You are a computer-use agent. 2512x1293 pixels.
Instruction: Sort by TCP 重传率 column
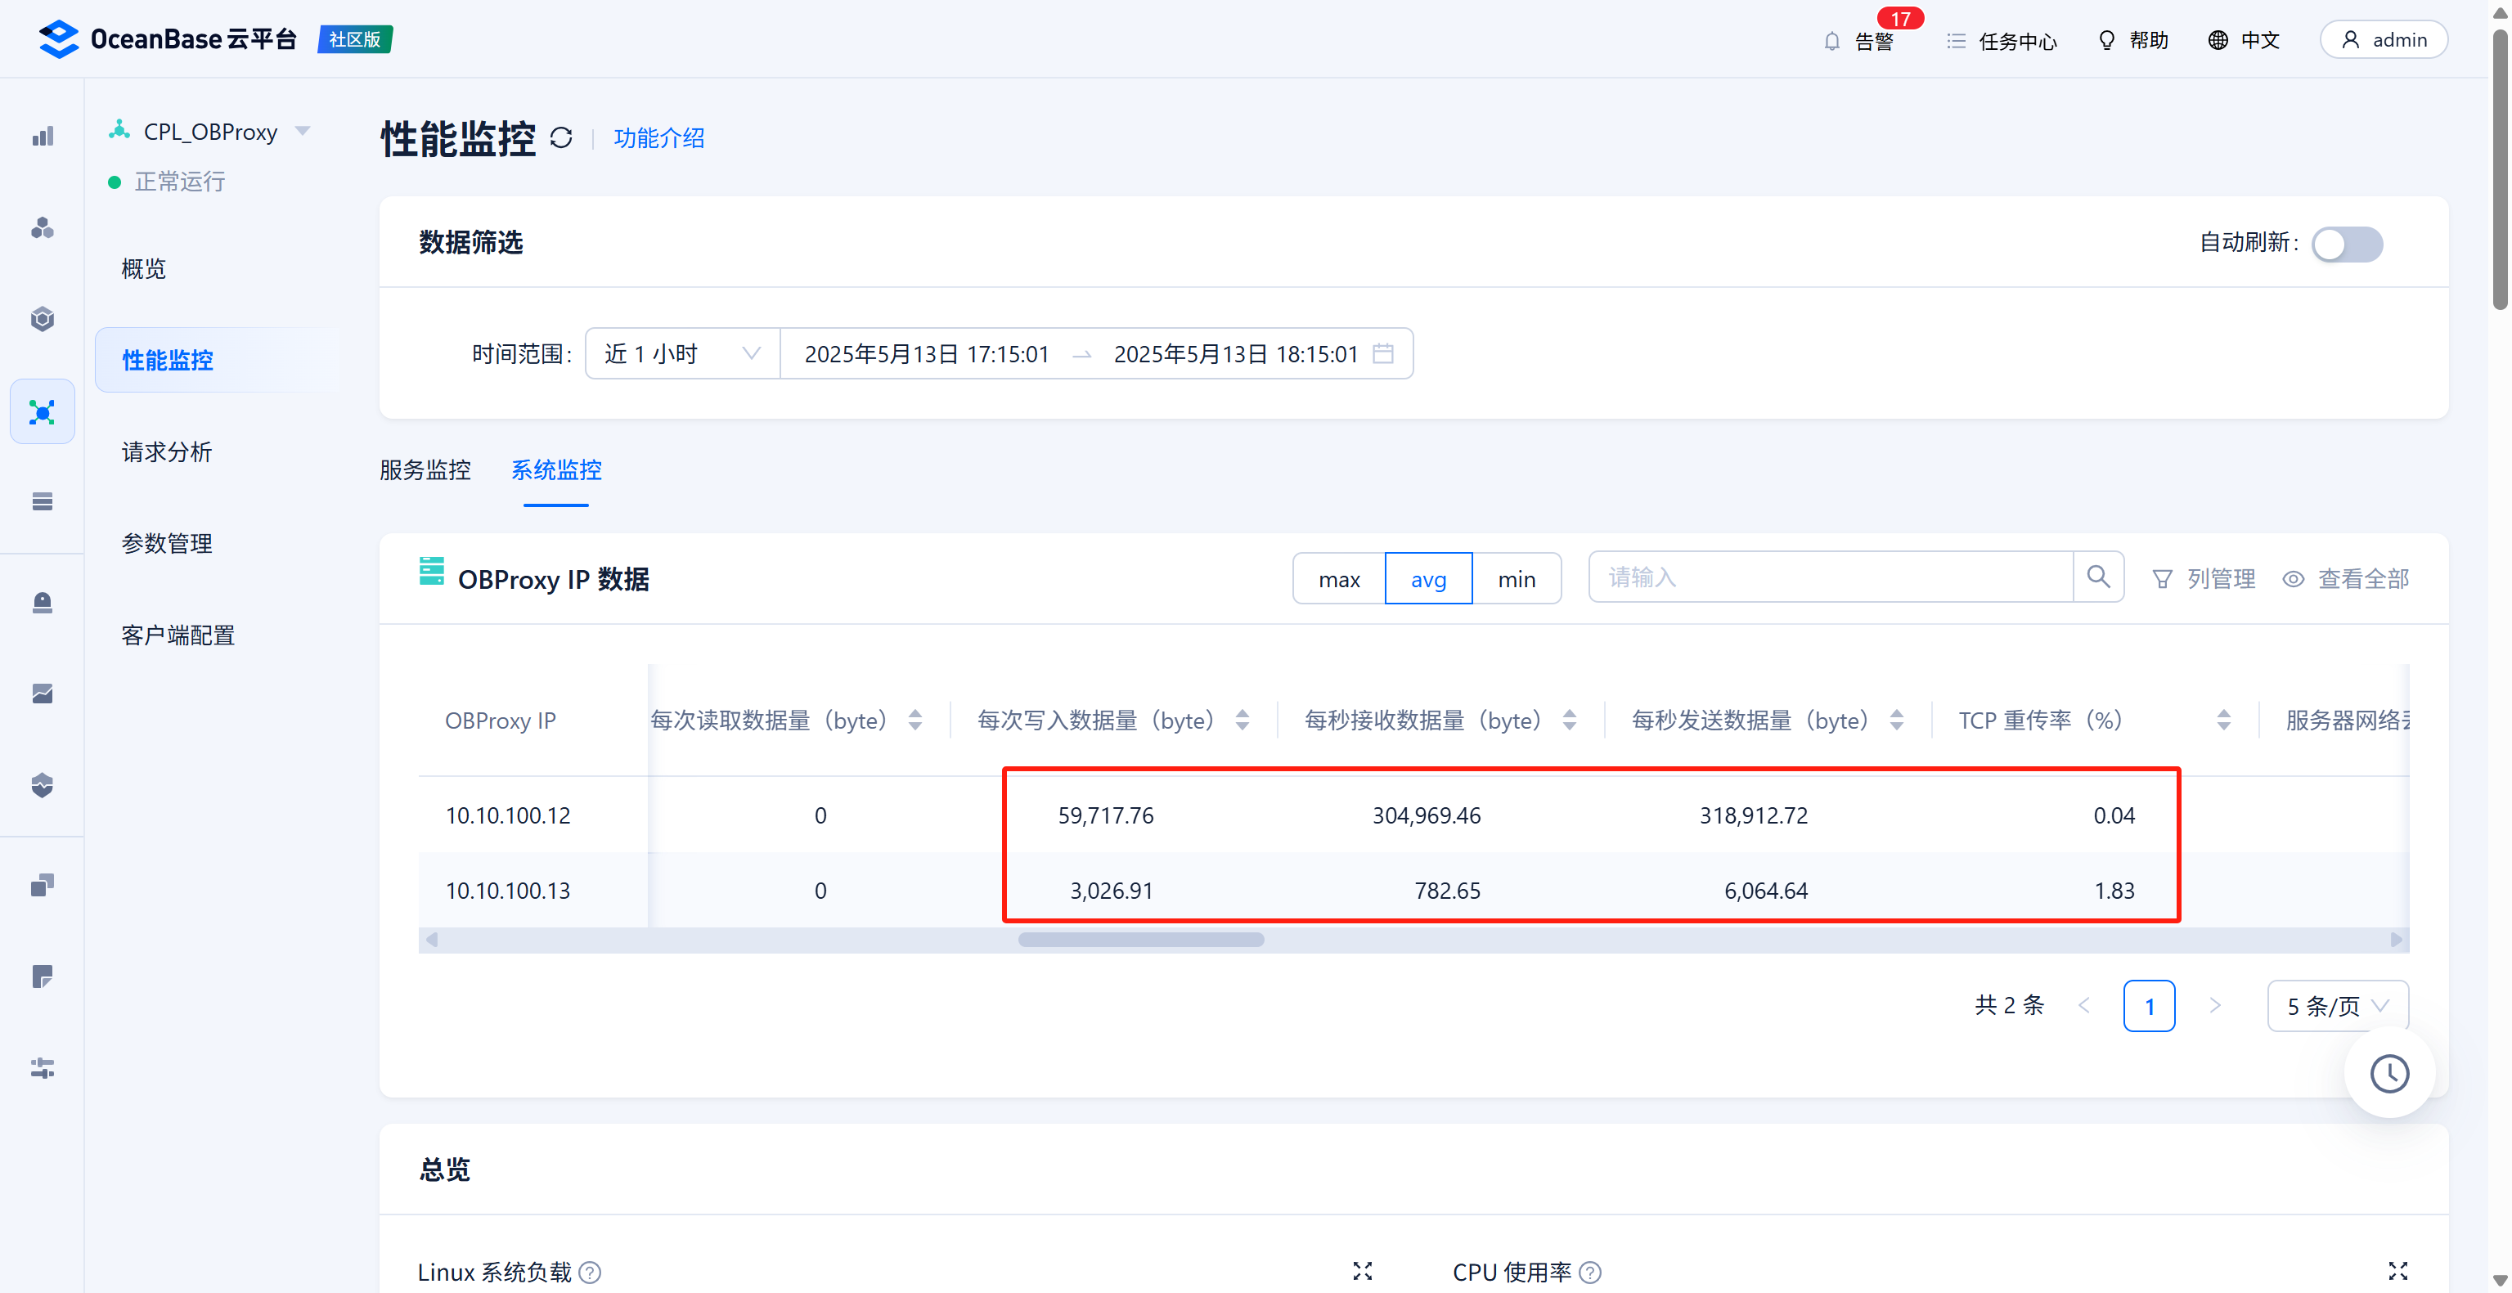(2223, 721)
